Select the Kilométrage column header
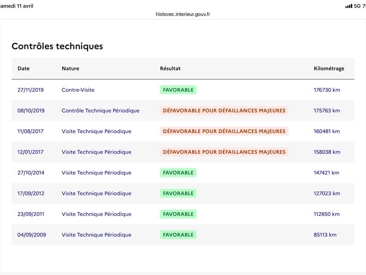The image size is (366, 275). (329, 68)
